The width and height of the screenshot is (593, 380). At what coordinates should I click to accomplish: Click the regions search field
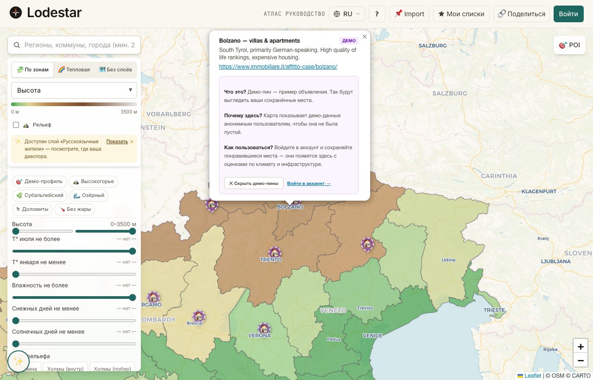click(74, 45)
